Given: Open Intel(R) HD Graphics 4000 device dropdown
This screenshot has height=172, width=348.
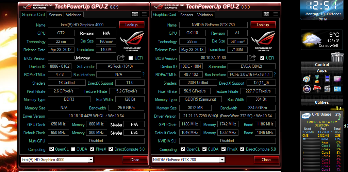Looking at the screenshot, I should tap(57, 159).
